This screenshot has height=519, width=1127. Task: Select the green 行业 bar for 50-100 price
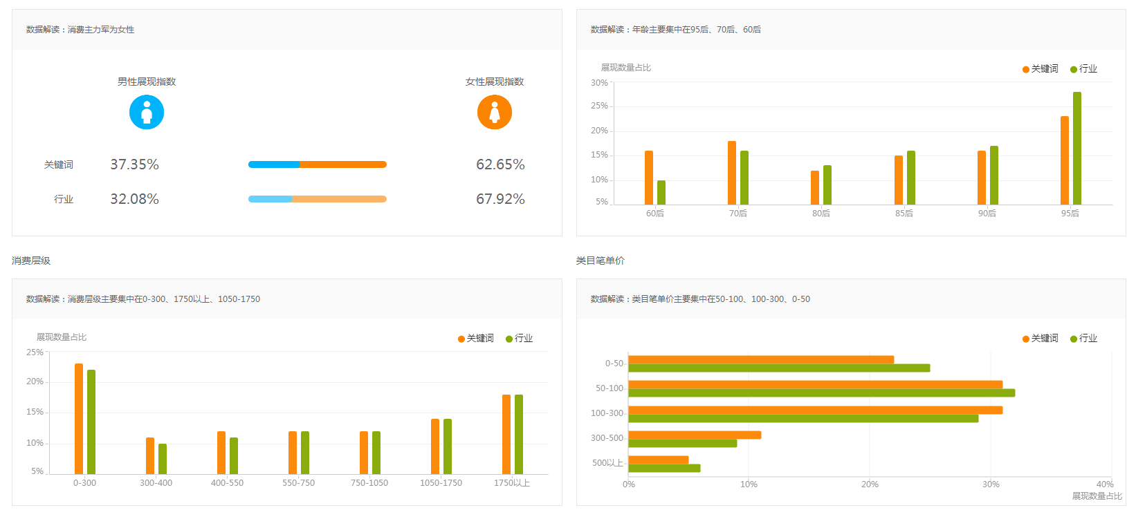pos(822,393)
